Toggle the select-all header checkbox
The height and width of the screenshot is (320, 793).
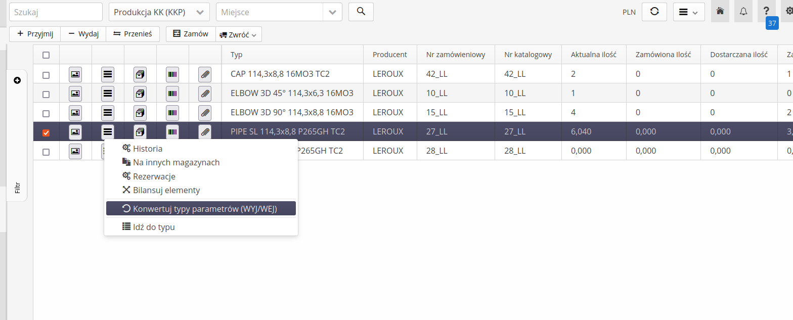coord(46,55)
